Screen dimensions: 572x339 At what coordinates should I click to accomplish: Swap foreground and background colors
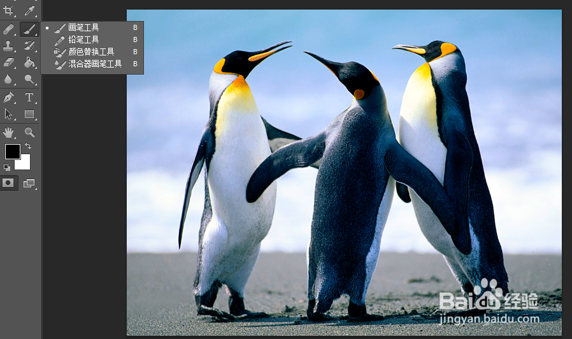pyautogui.click(x=28, y=146)
